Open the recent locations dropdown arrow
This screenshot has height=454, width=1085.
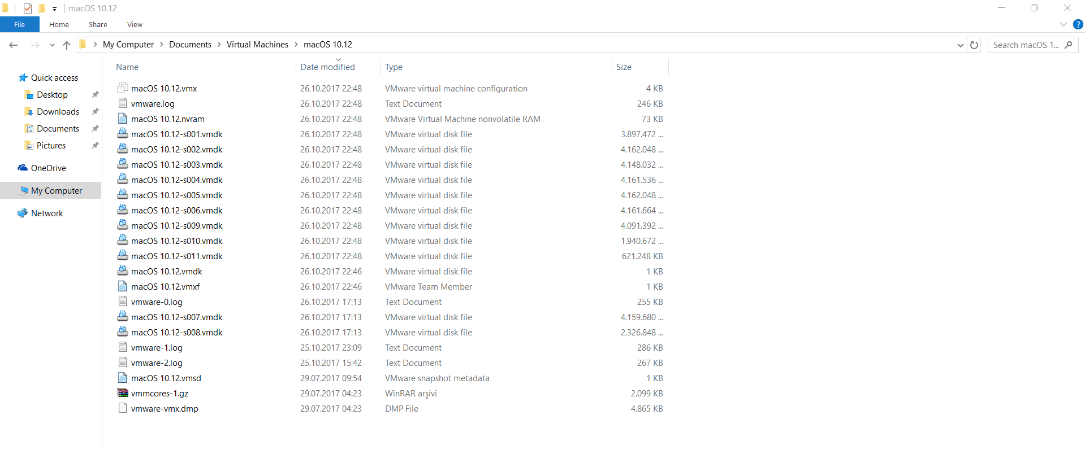pyautogui.click(x=52, y=45)
